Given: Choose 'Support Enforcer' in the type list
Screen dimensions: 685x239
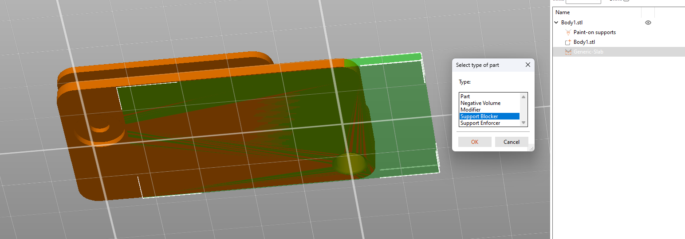Looking at the screenshot, I should (489, 123).
